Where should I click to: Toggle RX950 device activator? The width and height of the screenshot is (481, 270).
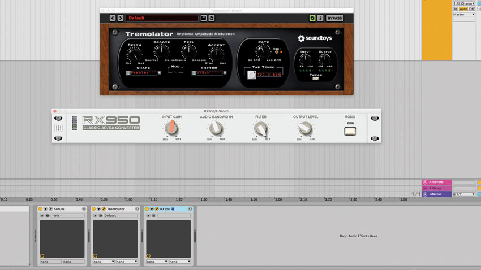[147, 209]
